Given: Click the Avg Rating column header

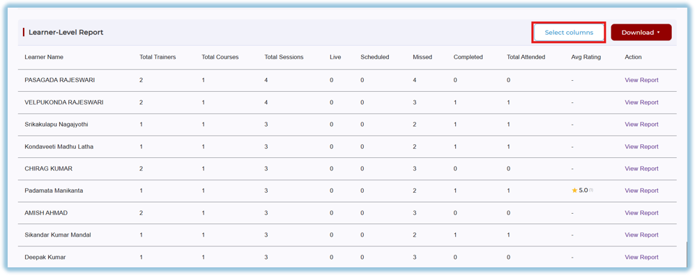Looking at the screenshot, I should click(586, 57).
